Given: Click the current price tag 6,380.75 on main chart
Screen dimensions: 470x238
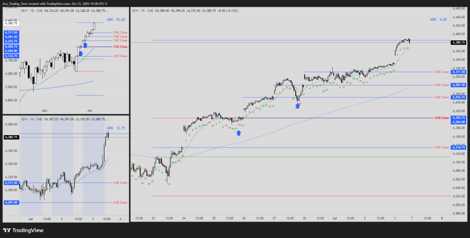Looking at the screenshot, I should (x=459, y=42).
